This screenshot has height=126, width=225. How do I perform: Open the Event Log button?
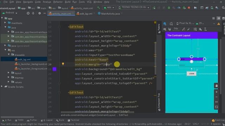pyautogui.click(x=218, y=120)
